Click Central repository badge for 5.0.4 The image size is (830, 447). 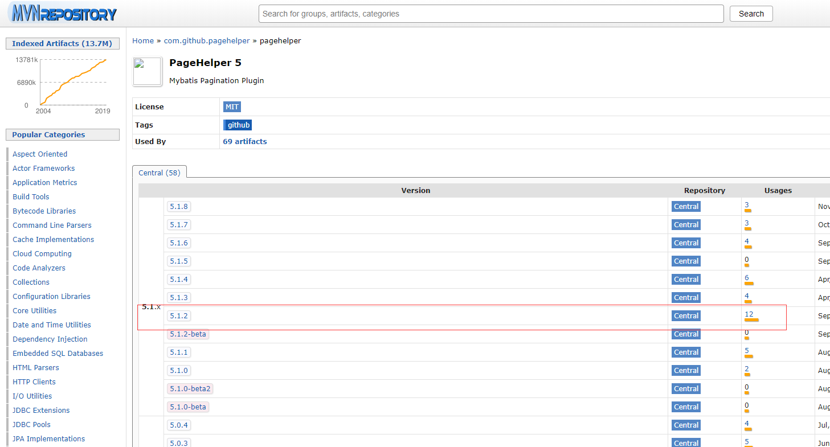click(x=686, y=425)
